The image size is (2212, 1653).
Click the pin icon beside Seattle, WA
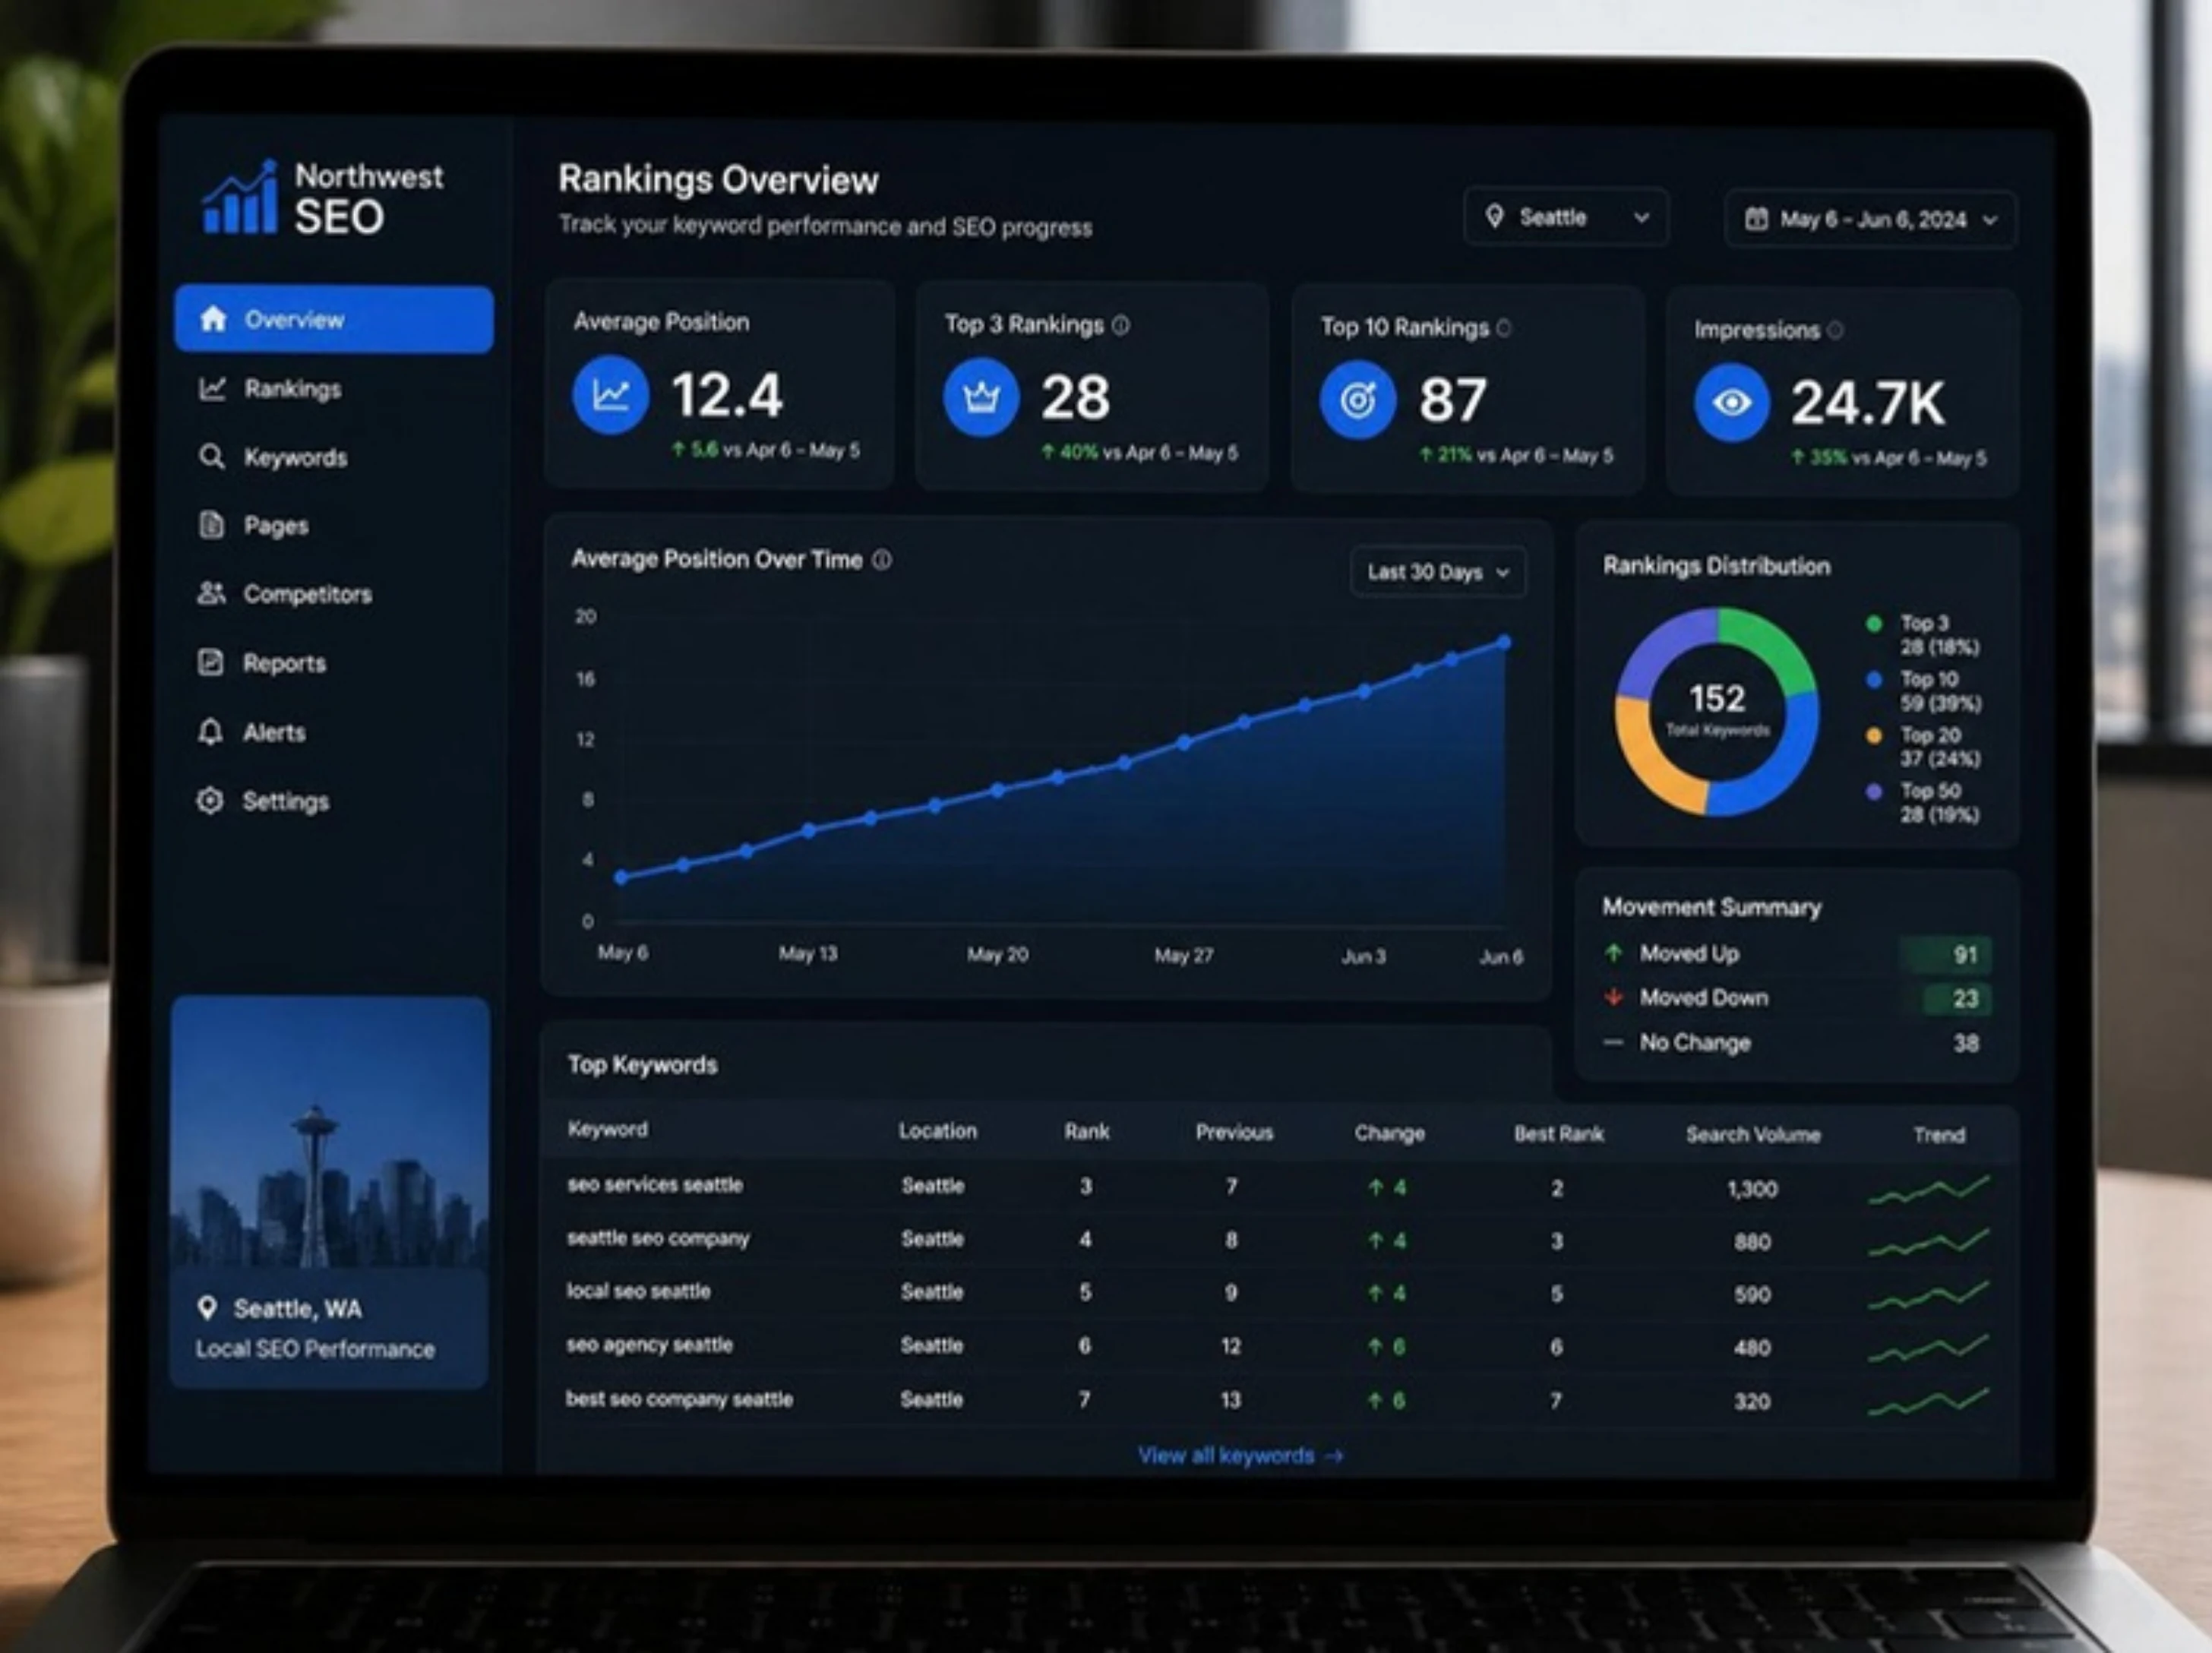(207, 1308)
